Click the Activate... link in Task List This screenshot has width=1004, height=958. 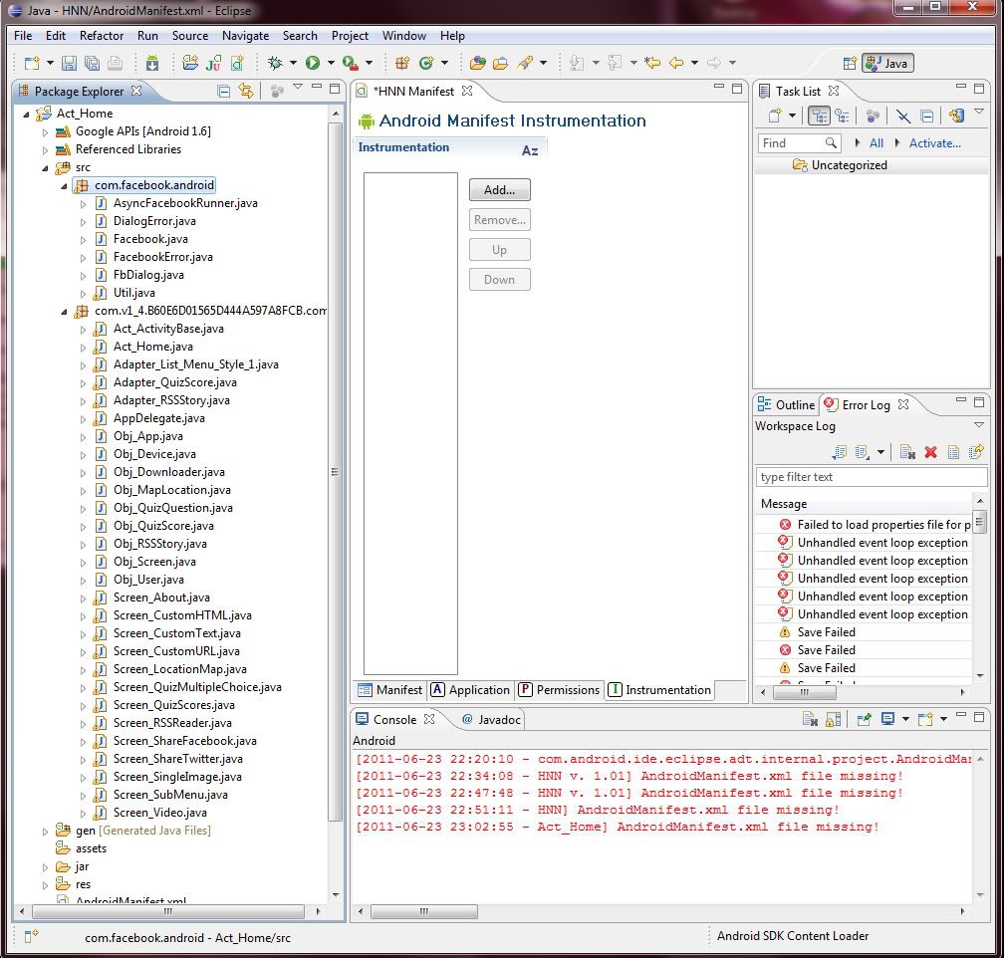(934, 143)
